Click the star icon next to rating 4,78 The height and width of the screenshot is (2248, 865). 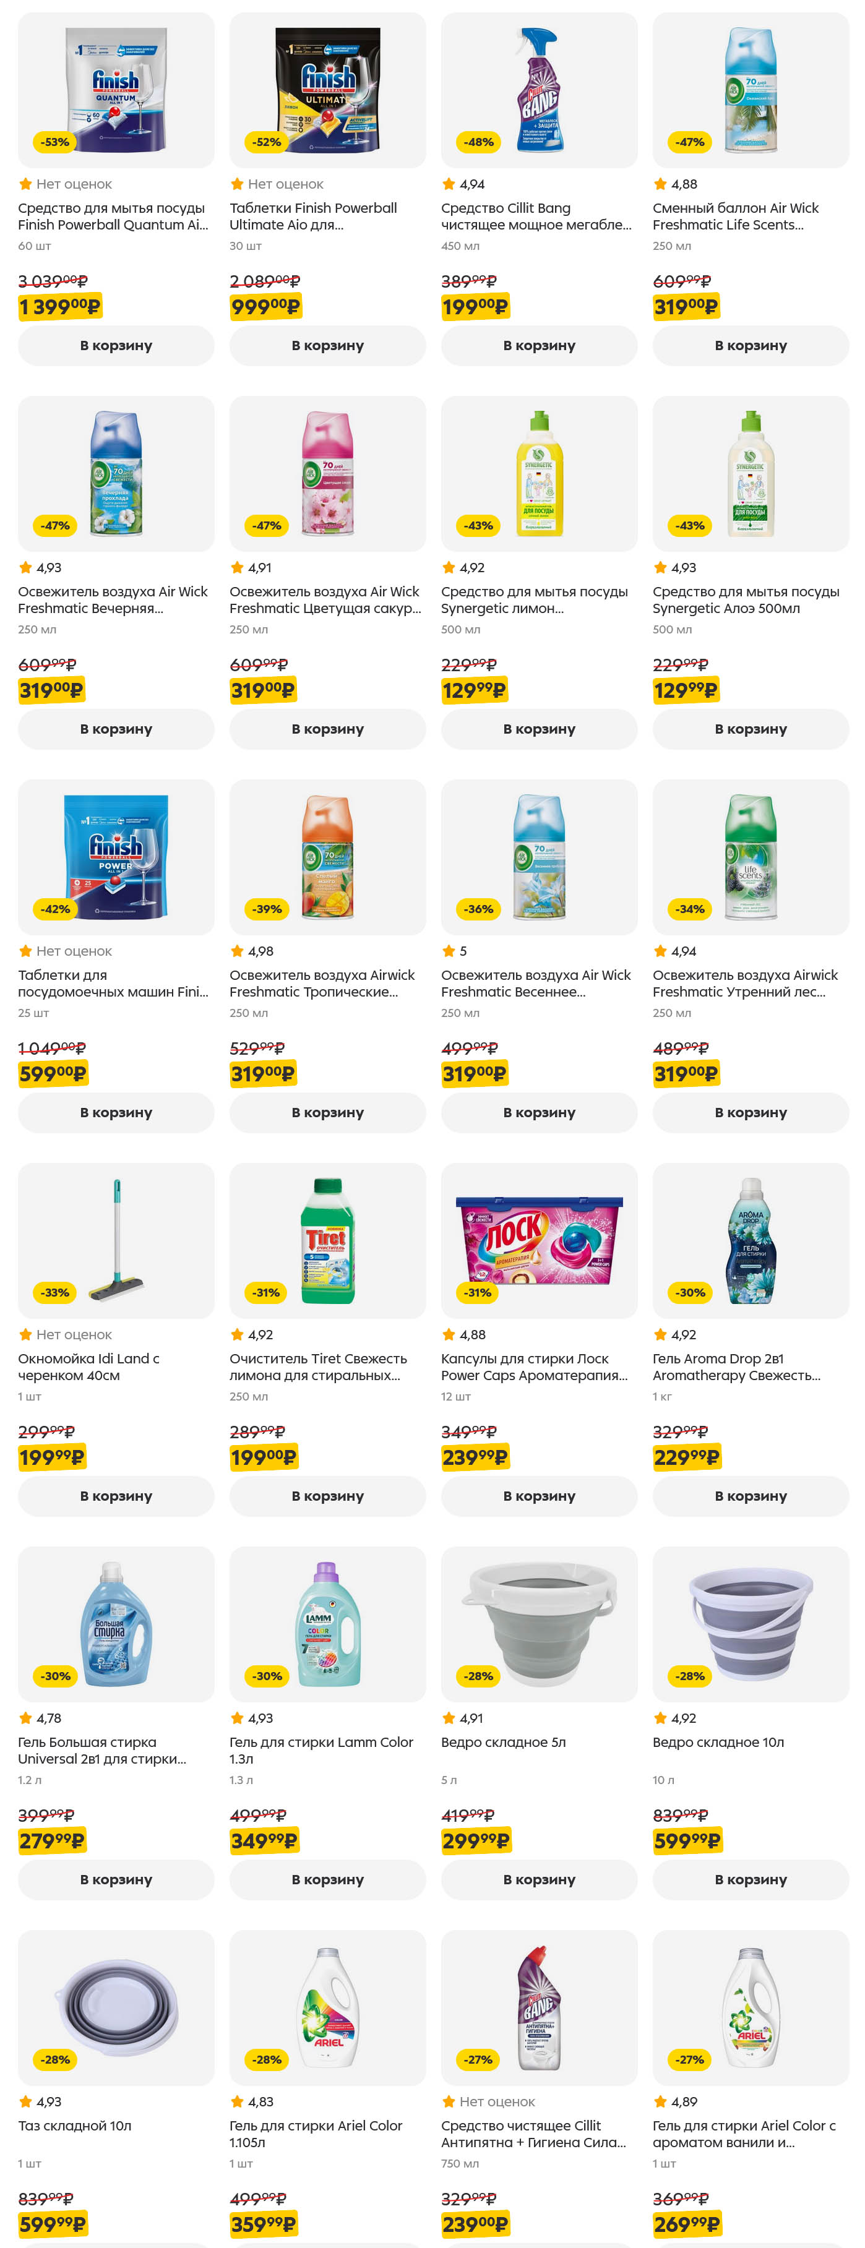pos(25,1718)
